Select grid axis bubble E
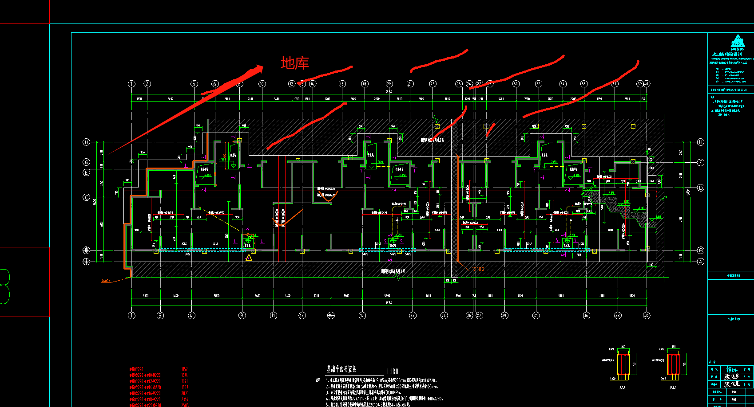This screenshot has width=754, height=407. [x=87, y=172]
